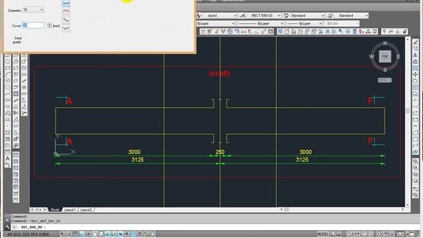
Task: Toggle Polar Tracking in status bar
Action: [88, 234]
